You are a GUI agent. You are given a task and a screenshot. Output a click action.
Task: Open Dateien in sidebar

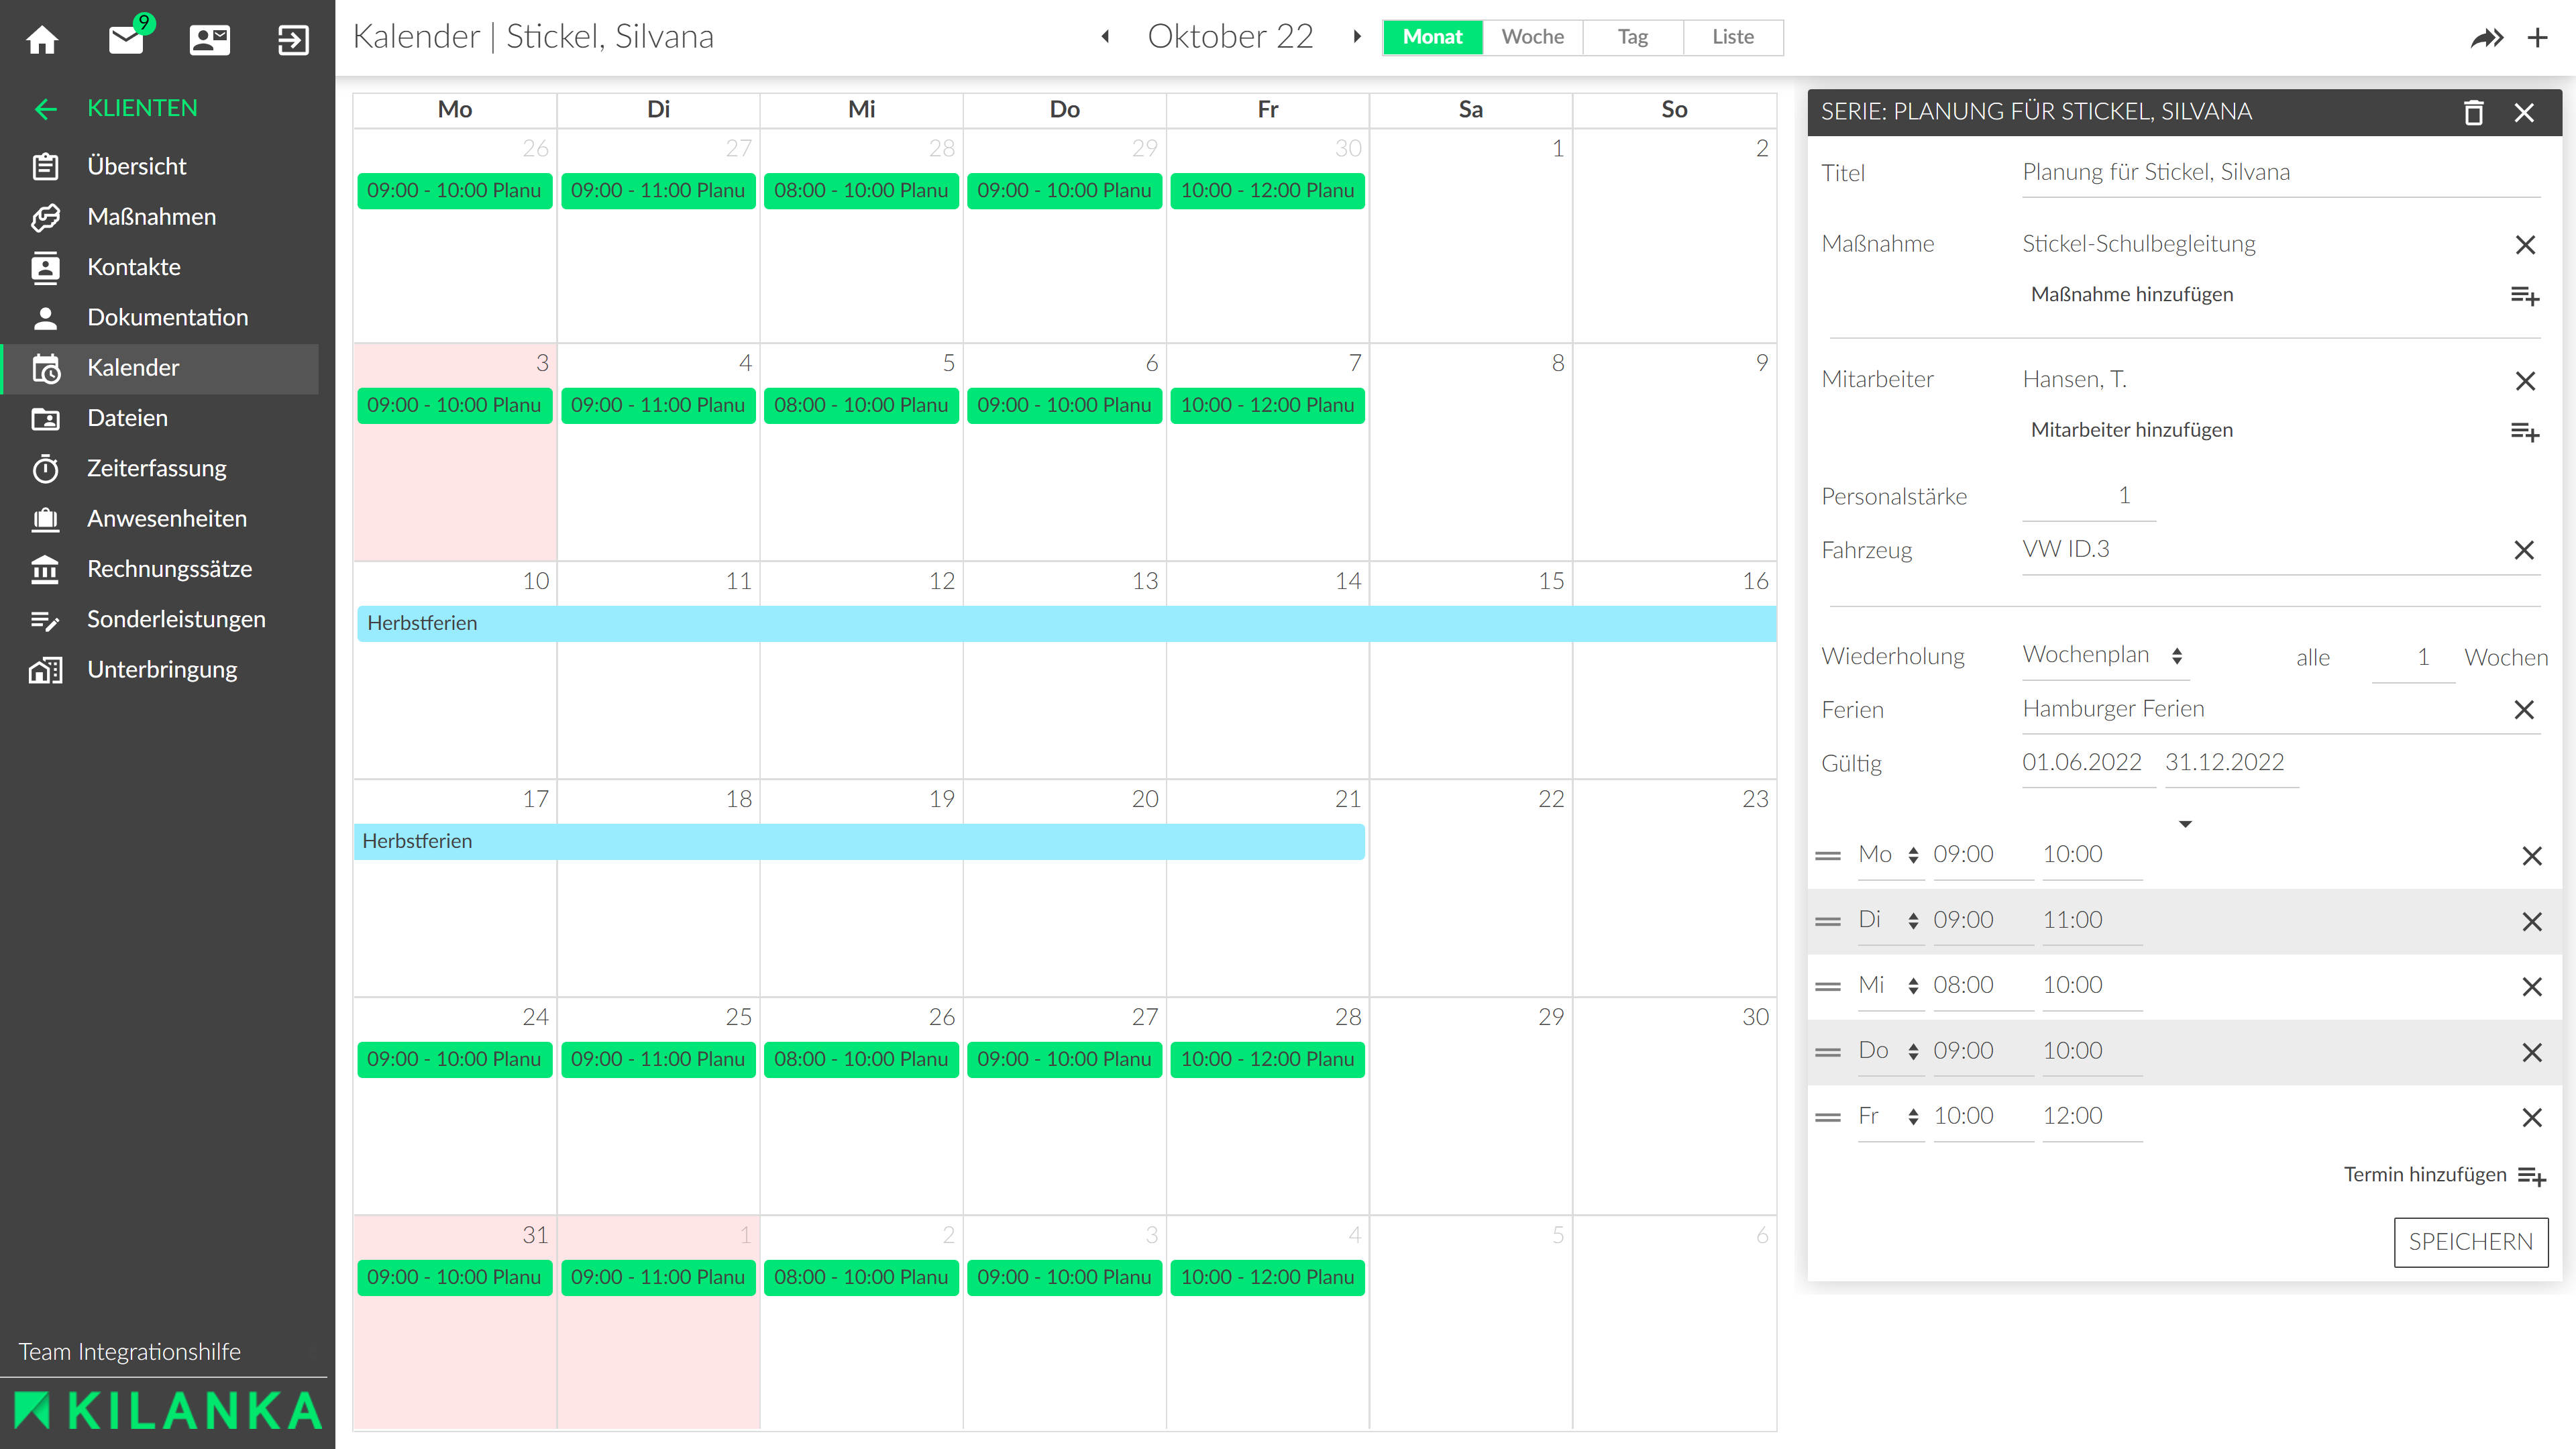click(160, 418)
